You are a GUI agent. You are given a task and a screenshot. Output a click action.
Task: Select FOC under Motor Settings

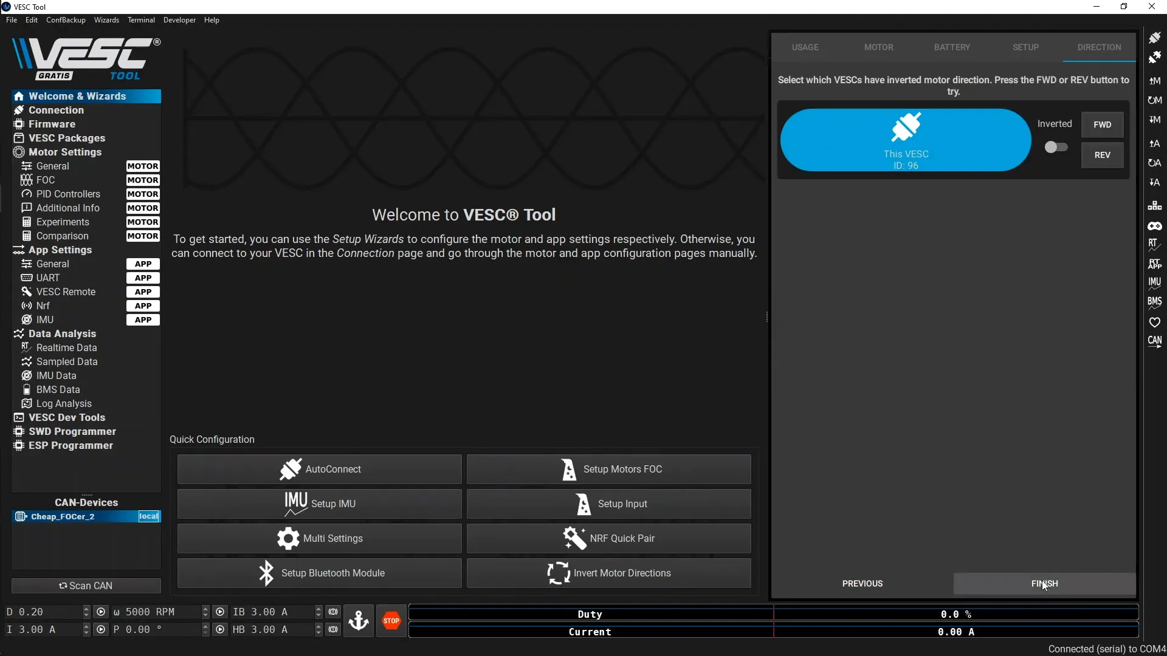pos(46,180)
